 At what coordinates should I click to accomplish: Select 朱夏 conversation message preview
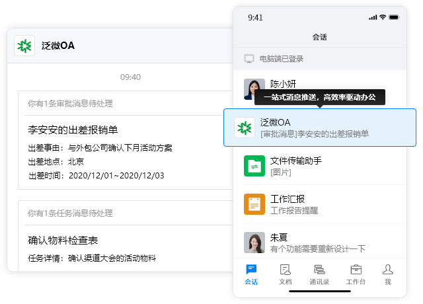(318, 248)
